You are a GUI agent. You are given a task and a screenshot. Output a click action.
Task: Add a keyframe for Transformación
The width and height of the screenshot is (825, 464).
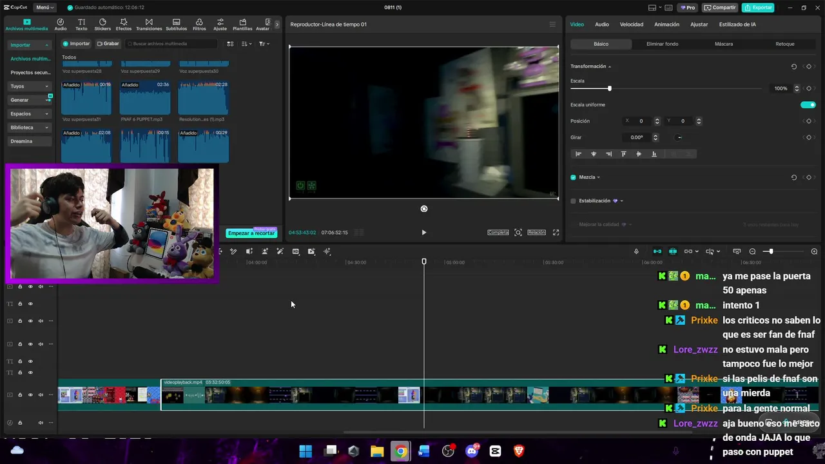(x=809, y=66)
